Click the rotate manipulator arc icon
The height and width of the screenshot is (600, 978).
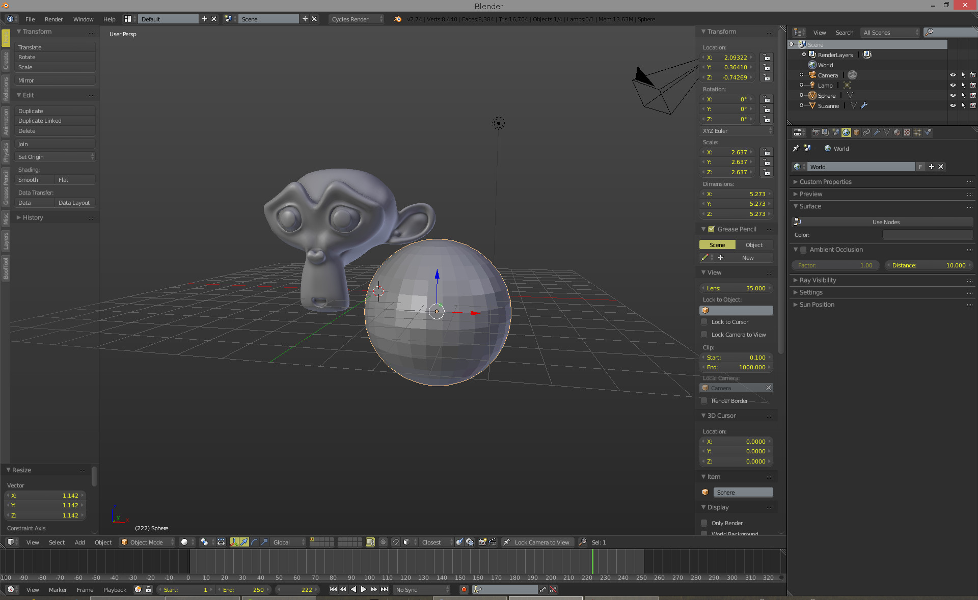pos(254,542)
